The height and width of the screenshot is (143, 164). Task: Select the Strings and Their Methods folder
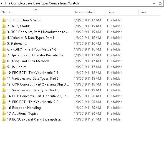coord(28,61)
